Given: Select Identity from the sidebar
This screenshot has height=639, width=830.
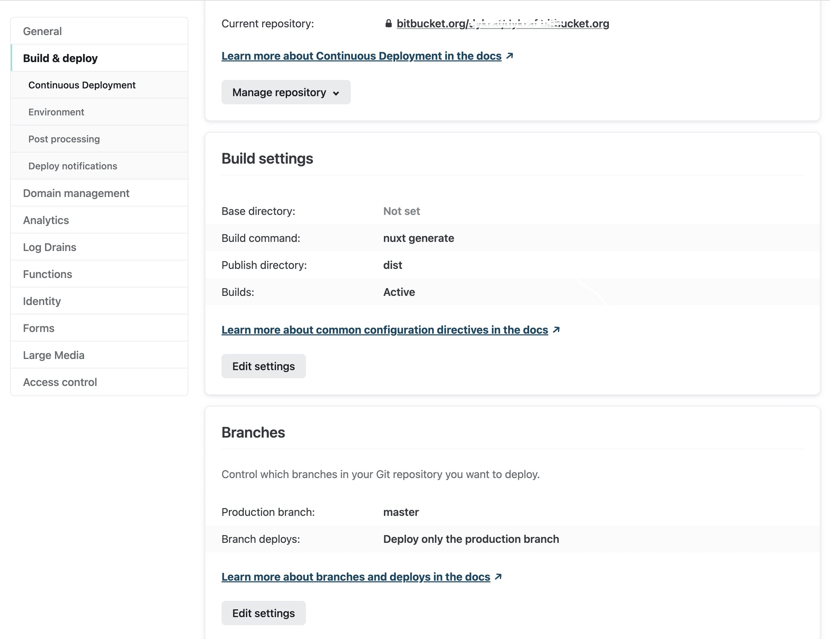Looking at the screenshot, I should click(x=42, y=301).
